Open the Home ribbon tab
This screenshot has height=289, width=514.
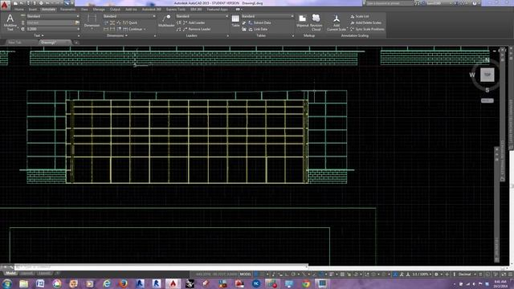[19, 10]
